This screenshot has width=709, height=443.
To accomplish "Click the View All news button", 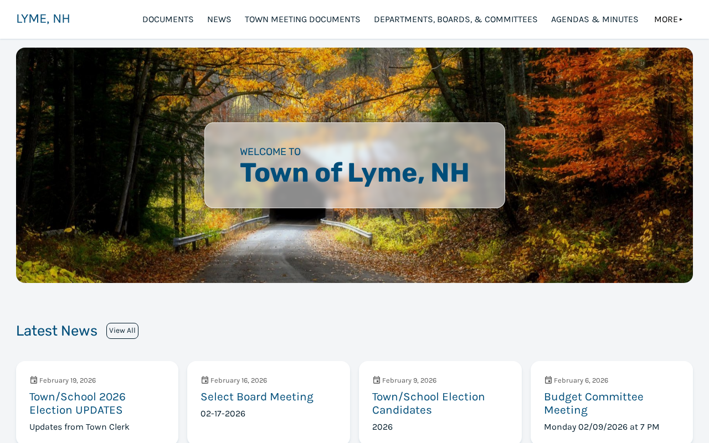I will pyautogui.click(x=122, y=331).
